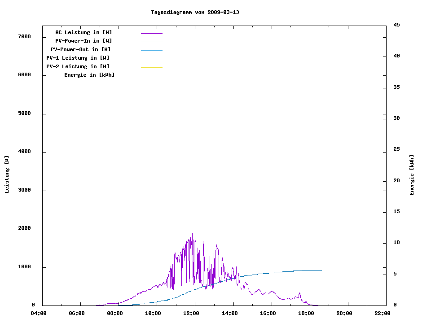Select the "AC Leistung in [W]" legend label
431x323 pixels.
84,32
